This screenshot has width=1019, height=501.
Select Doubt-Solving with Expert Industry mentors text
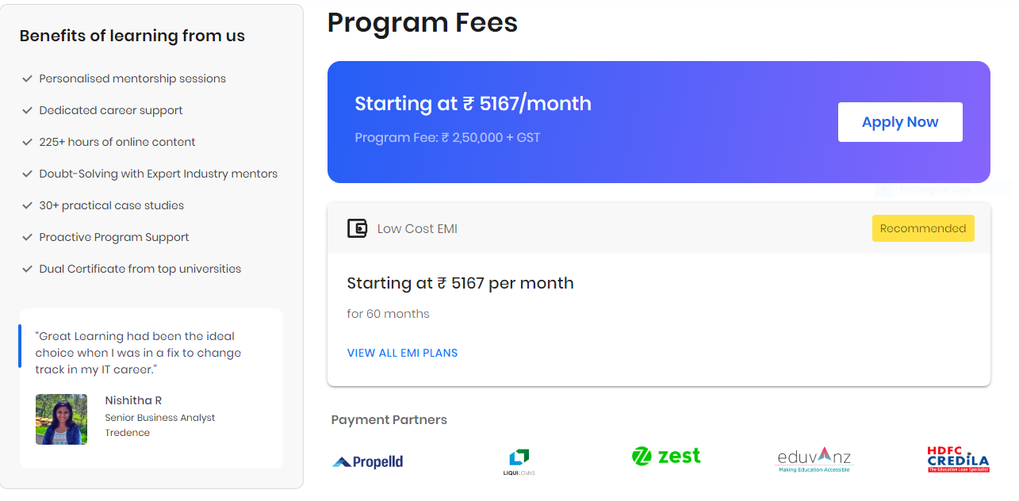pyautogui.click(x=159, y=174)
